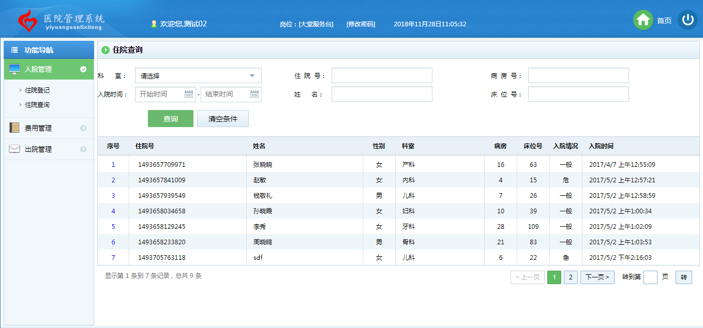703x328 pixels.
Task: Focus the 姓名 input field
Action: (382, 94)
